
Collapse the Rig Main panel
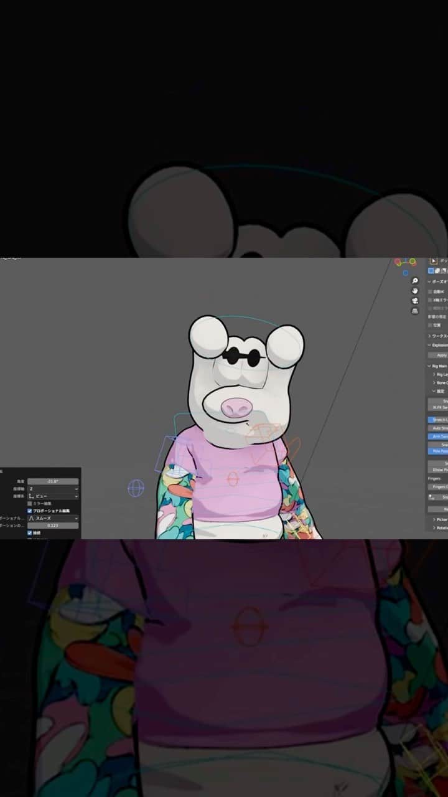pyautogui.click(x=437, y=366)
